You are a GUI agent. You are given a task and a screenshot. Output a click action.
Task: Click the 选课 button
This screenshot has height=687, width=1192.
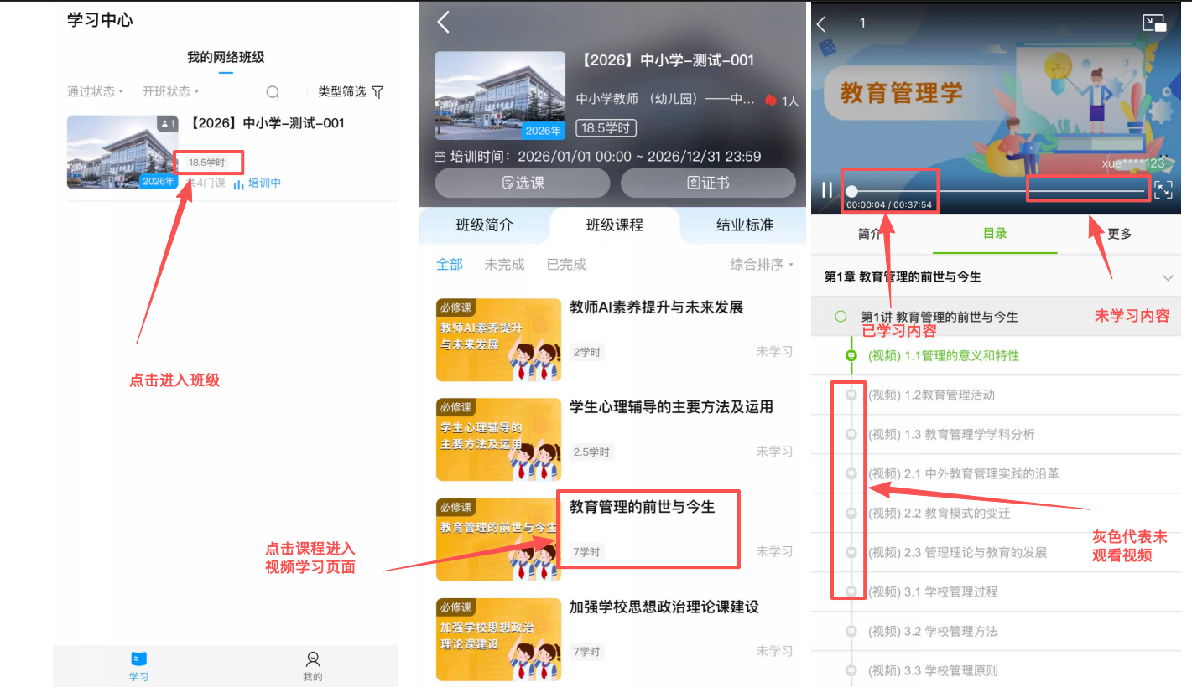click(x=523, y=183)
